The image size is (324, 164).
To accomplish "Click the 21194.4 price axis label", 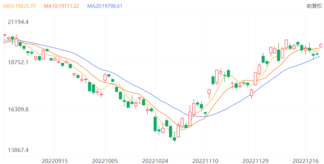I will (x=18, y=22).
